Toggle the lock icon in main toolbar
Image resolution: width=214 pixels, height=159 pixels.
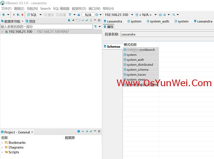[79, 15]
